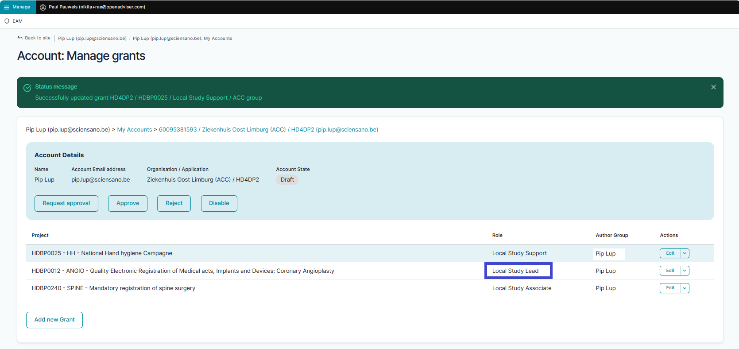
Task: Dismiss the status message with X
Action: click(713, 87)
